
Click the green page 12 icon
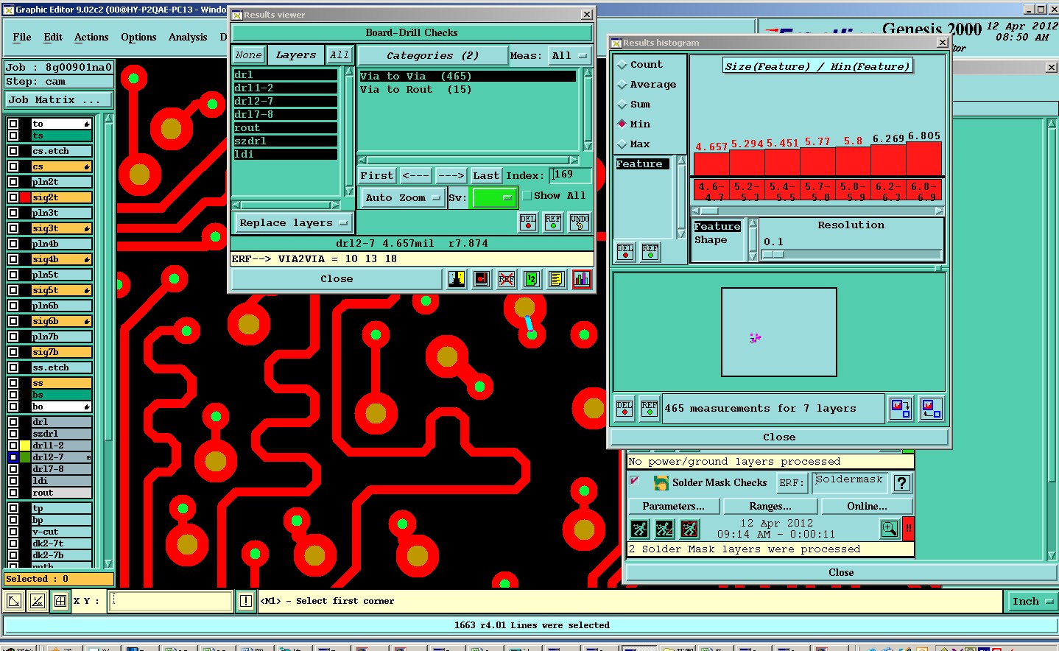[x=532, y=279]
